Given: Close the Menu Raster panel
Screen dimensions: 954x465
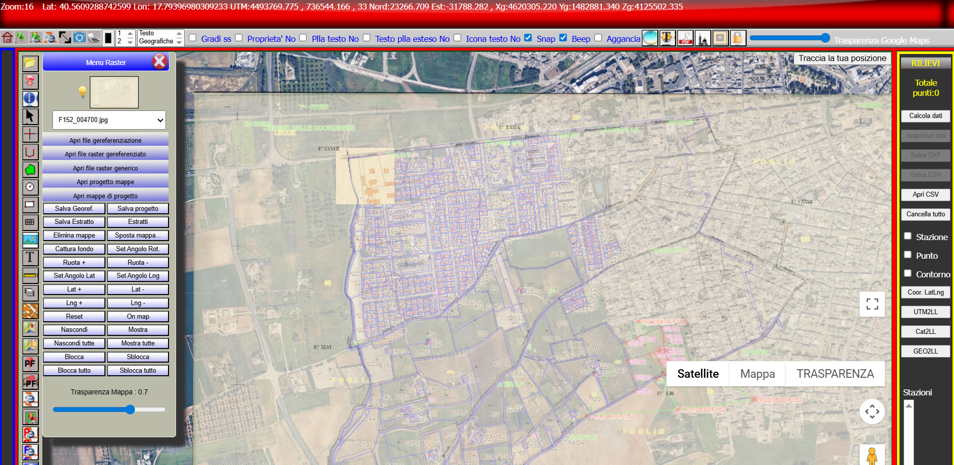Looking at the screenshot, I should [x=159, y=62].
